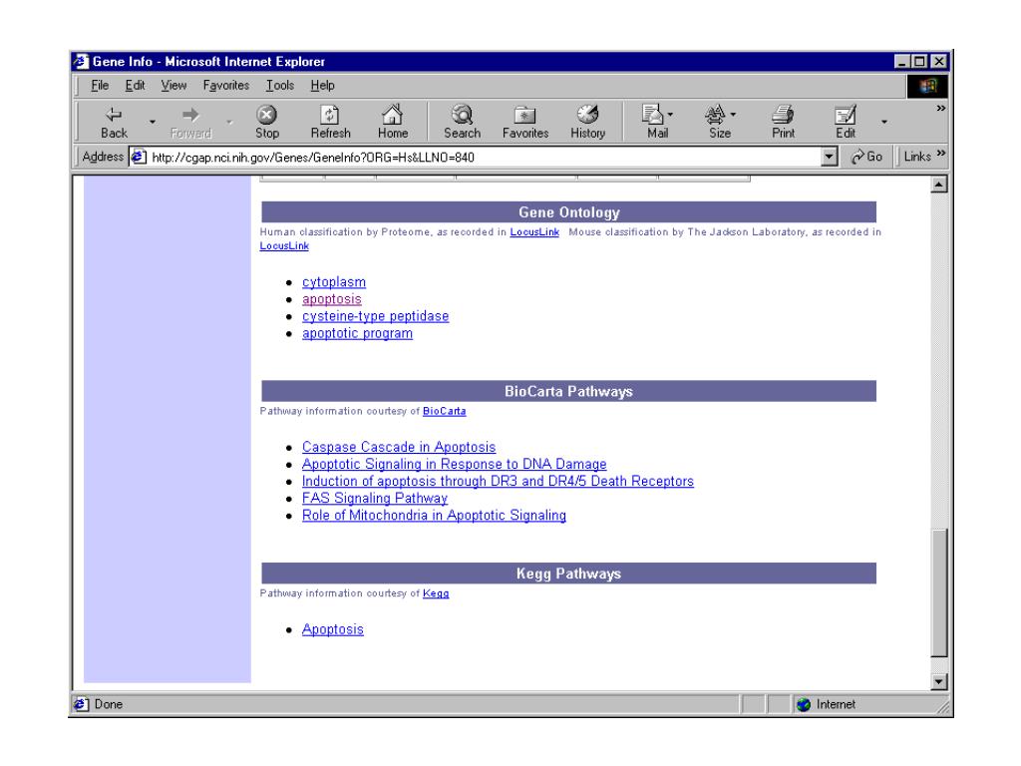Click the Back toolbar button

coord(114,122)
